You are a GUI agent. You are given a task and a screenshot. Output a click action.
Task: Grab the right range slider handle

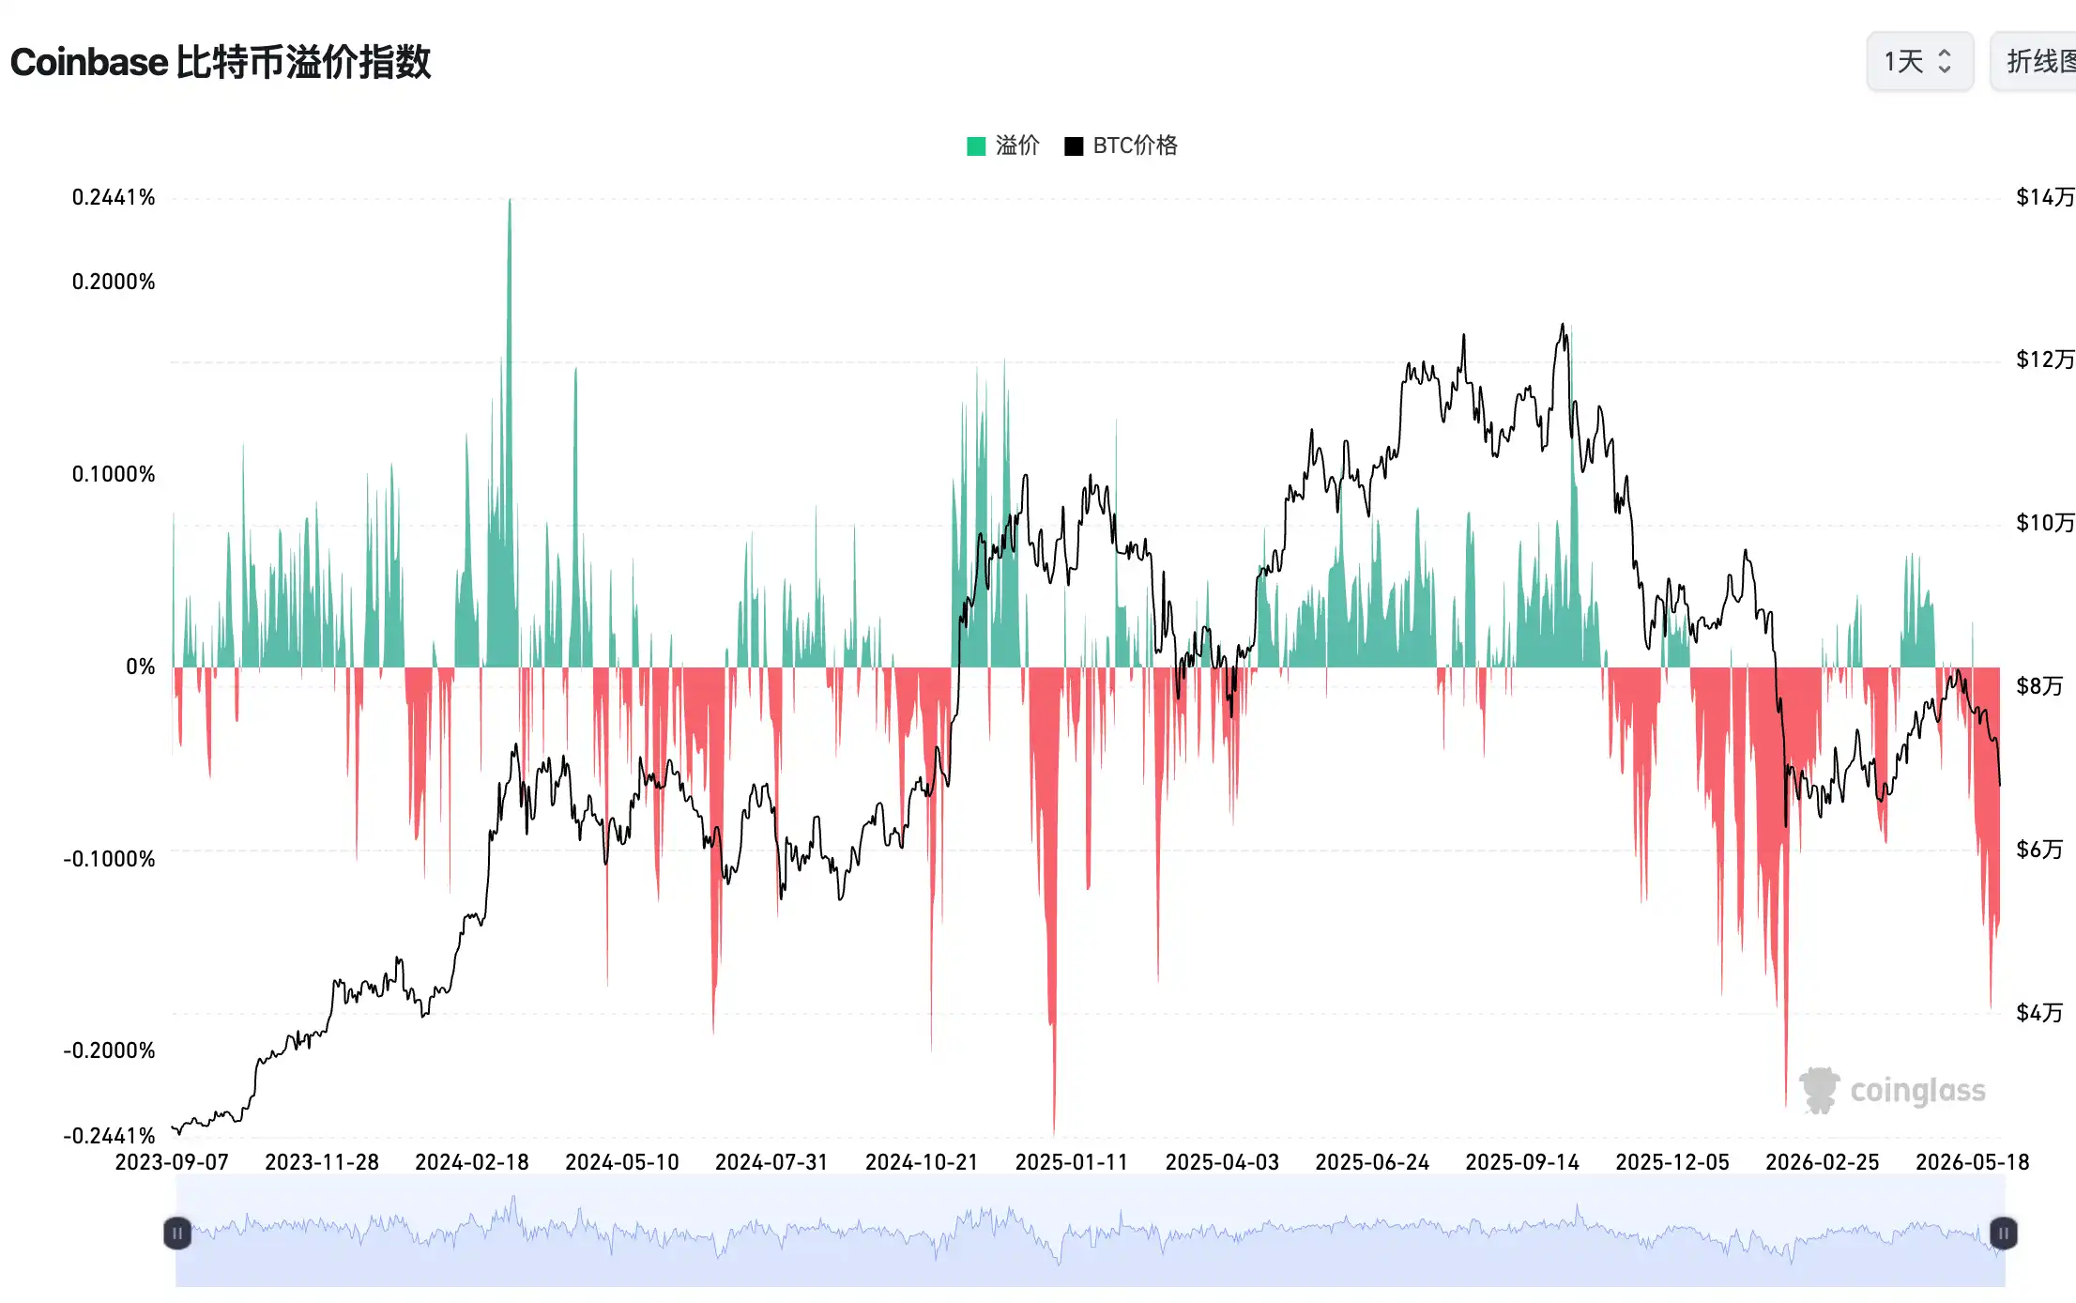coord(2003,1233)
